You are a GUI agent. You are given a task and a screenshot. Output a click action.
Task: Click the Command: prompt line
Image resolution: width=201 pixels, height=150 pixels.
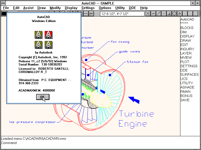point(9,143)
